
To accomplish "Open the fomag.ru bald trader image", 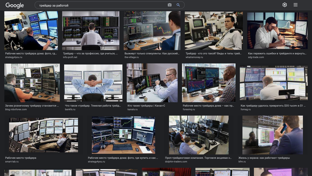I will 274,83.
